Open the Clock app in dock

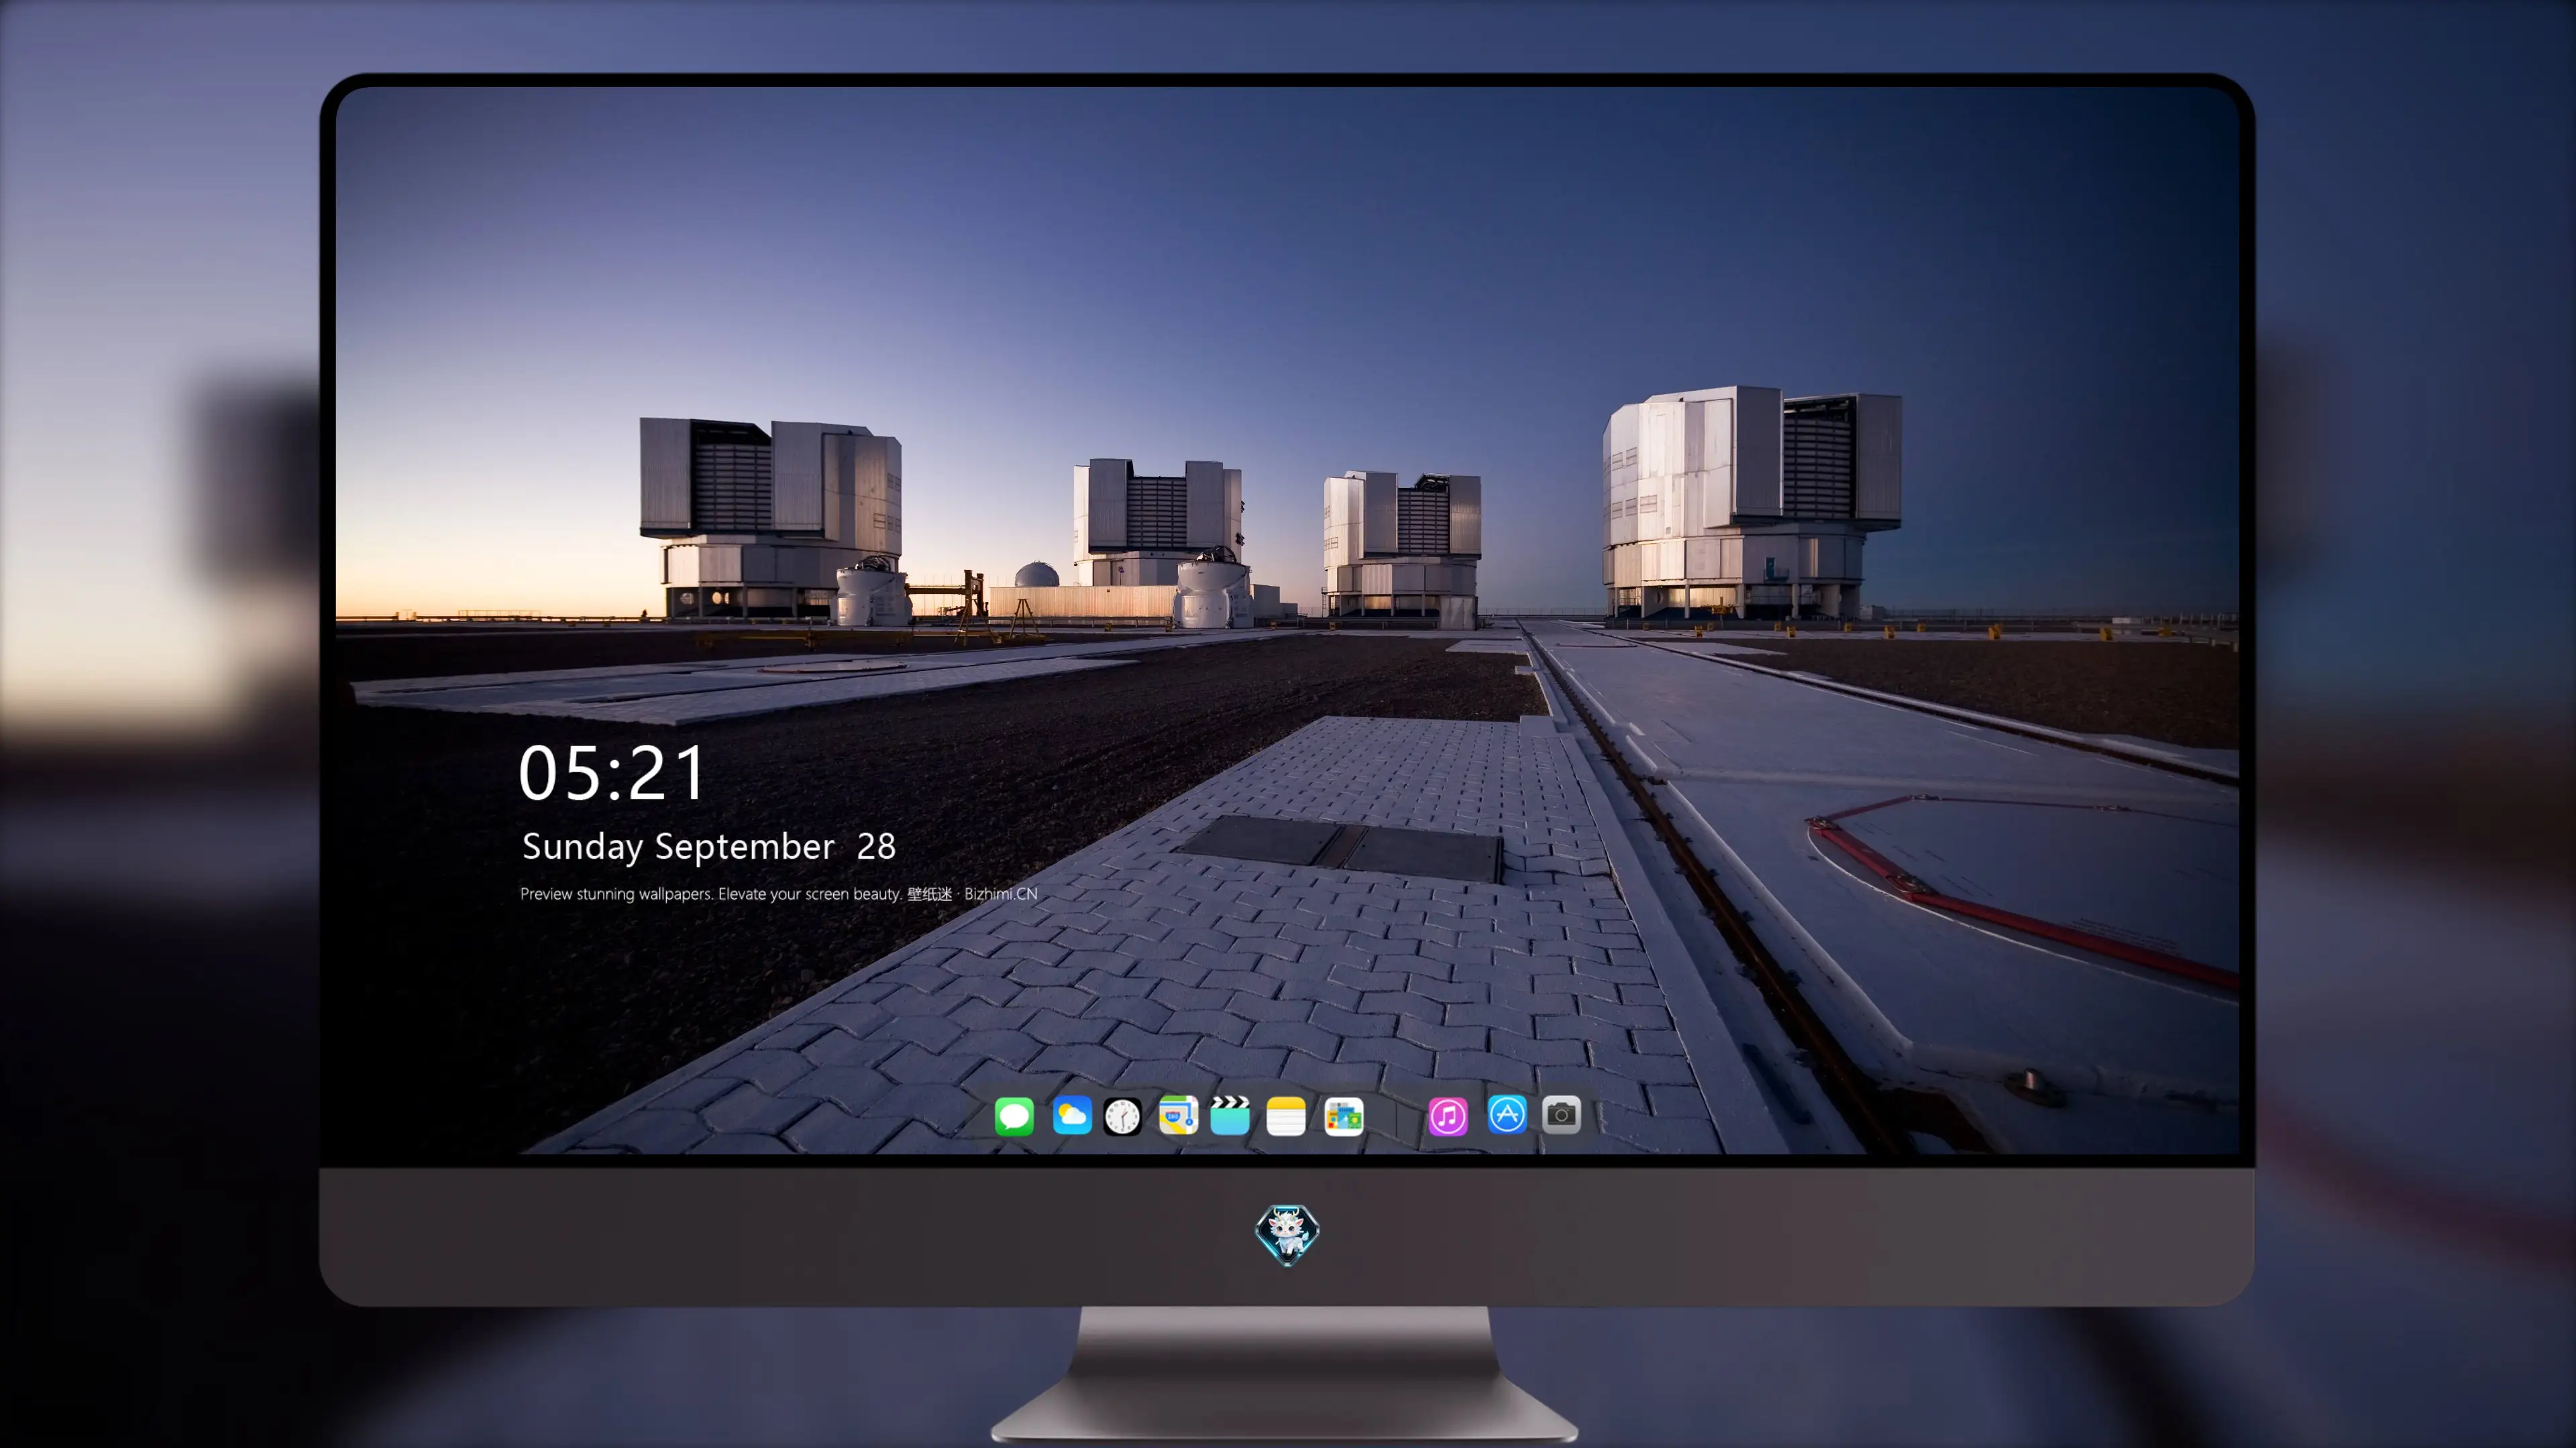(1122, 1116)
